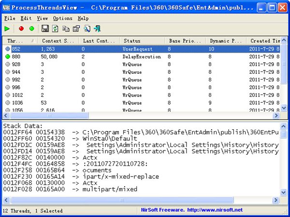Sort by Context Switches column header

pos(58,41)
